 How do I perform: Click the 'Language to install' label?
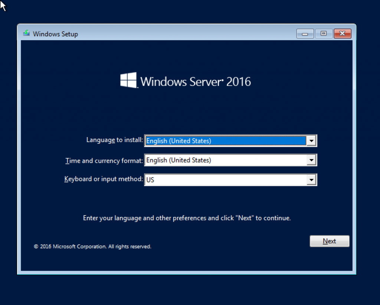coord(114,140)
